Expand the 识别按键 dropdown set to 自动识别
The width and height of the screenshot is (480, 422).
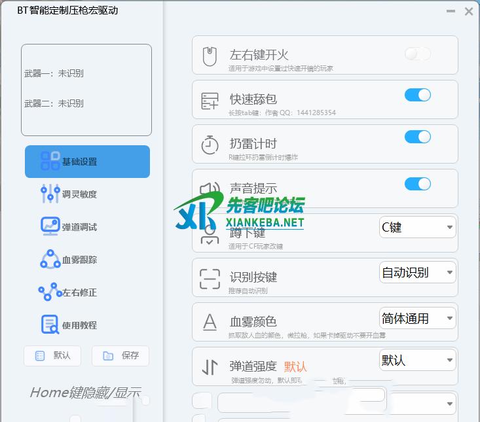418,273
